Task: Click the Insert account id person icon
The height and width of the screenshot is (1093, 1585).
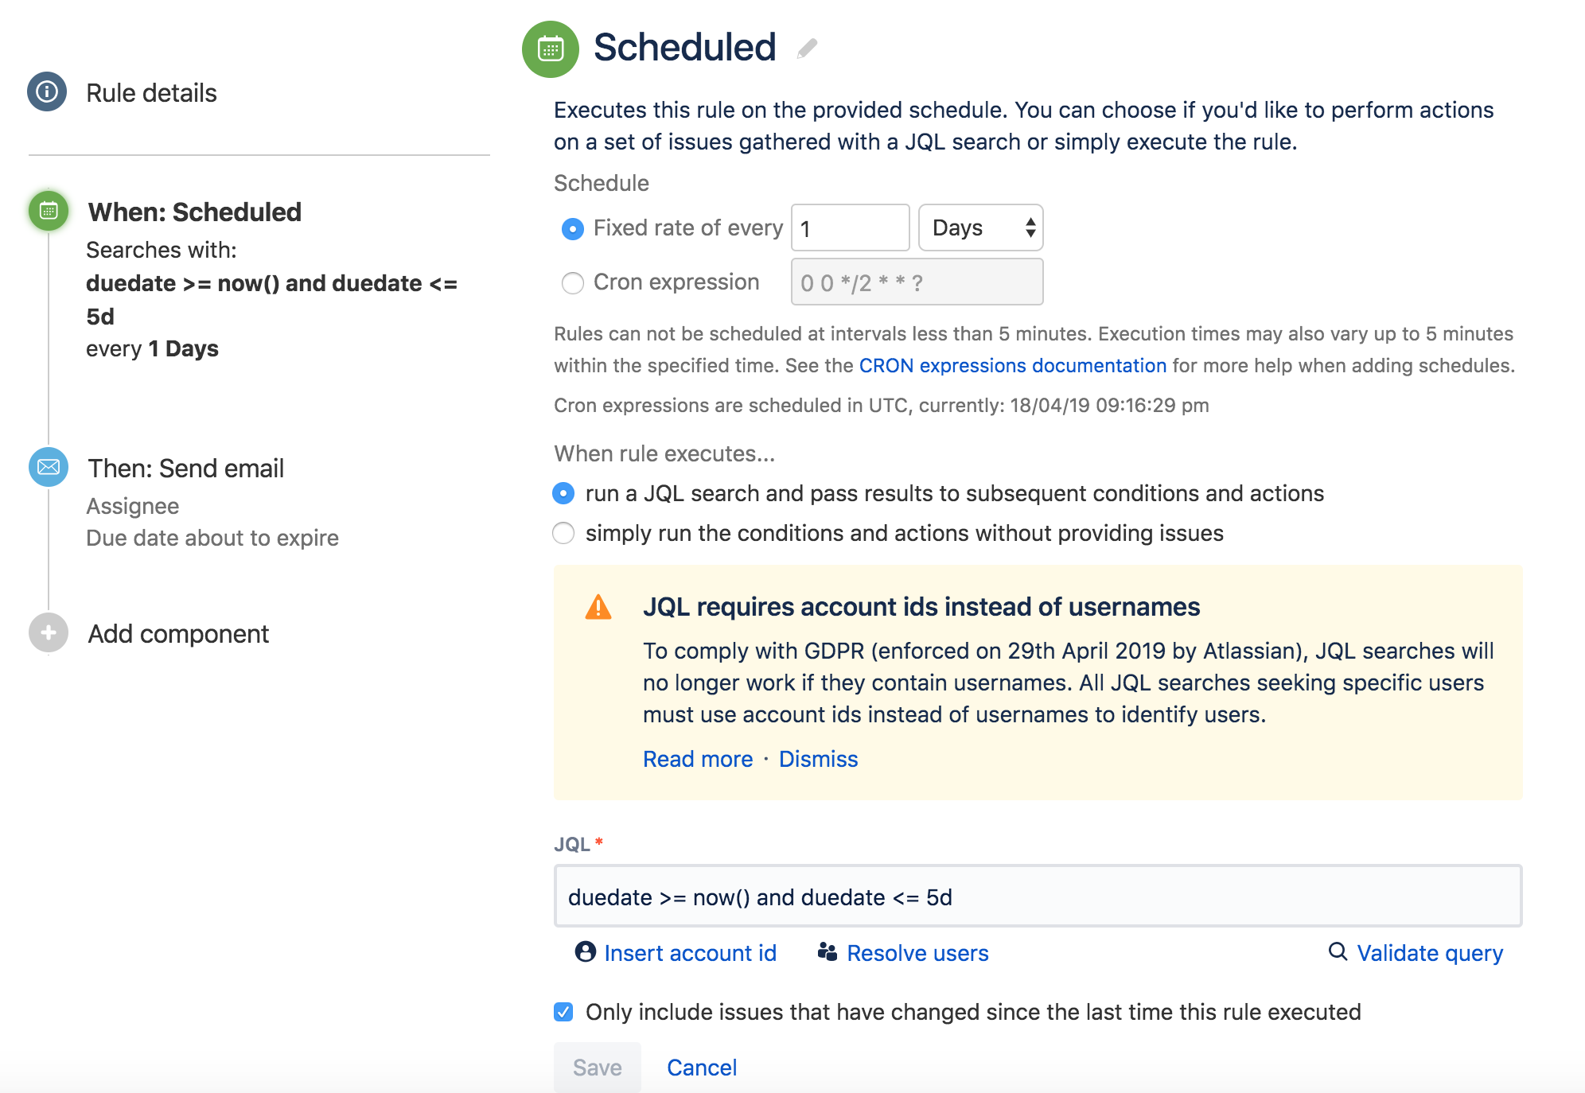Action: pos(586,952)
